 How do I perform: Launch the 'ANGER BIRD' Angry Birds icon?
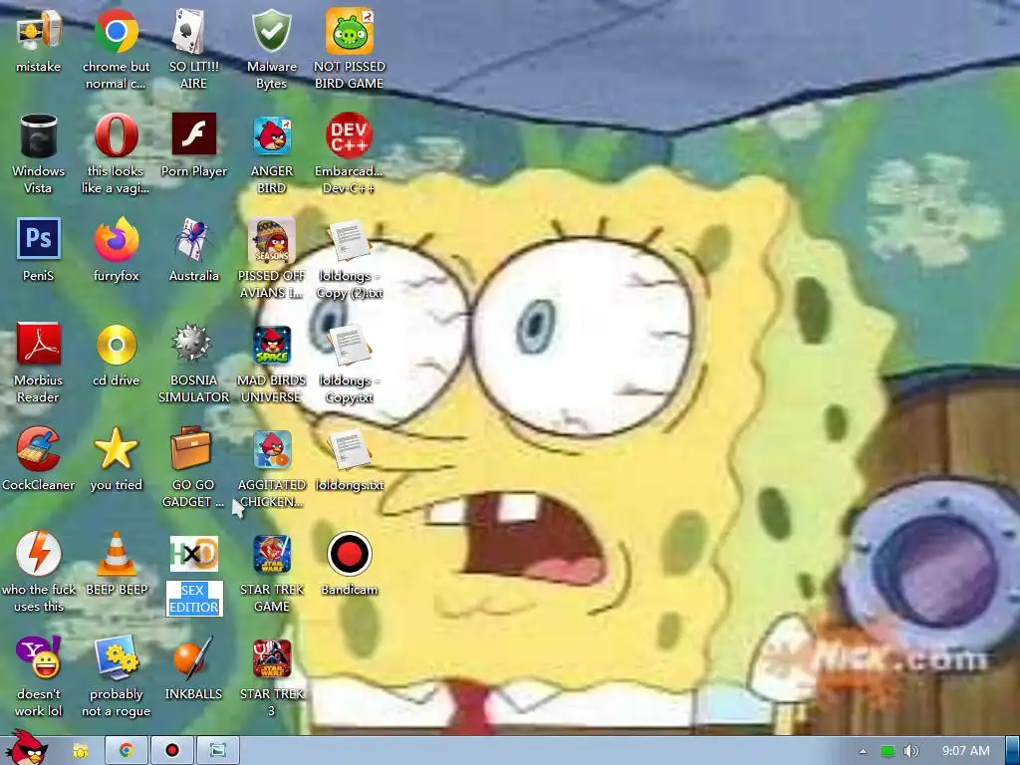(271, 153)
